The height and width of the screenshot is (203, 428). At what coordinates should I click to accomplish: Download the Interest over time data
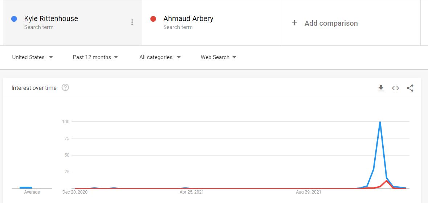381,88
